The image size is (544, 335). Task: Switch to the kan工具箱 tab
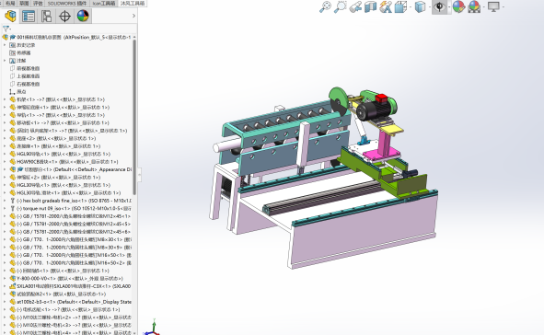click(104, 3)
